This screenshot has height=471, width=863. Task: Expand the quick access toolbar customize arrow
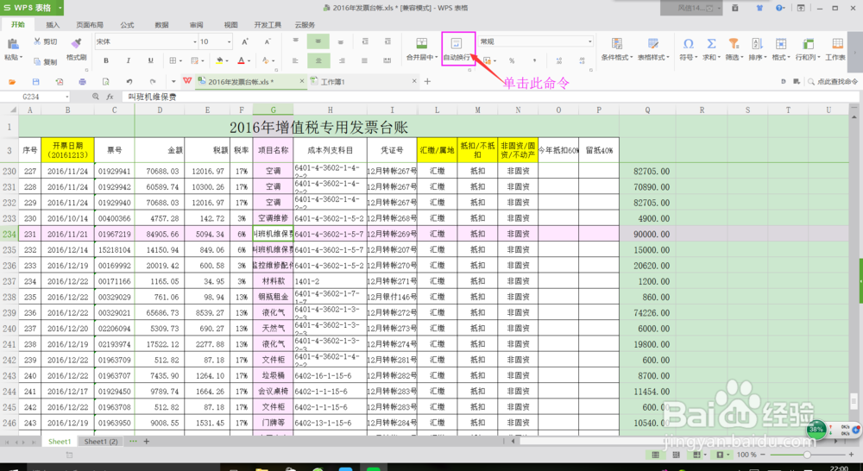point(173,81)
